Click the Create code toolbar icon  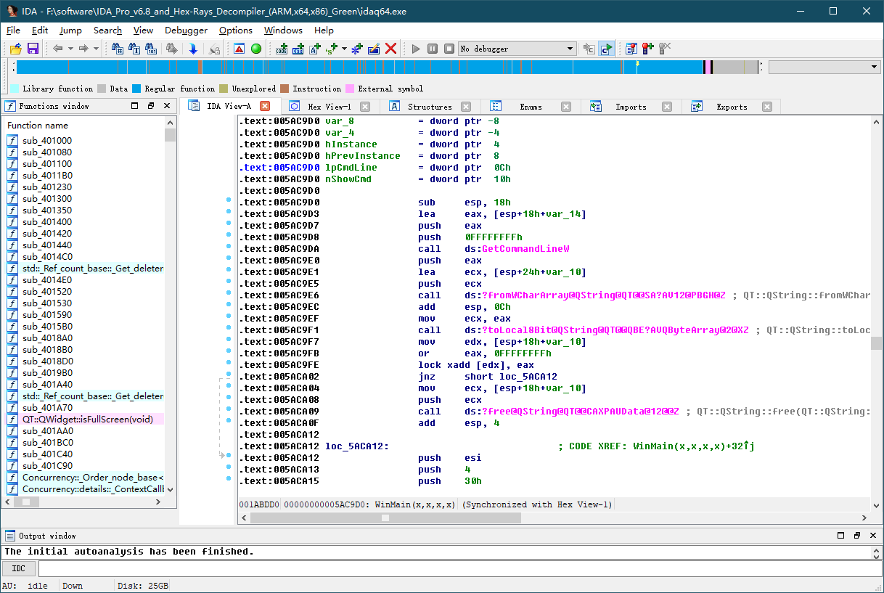pyautogui.click(x=282, y=49)
